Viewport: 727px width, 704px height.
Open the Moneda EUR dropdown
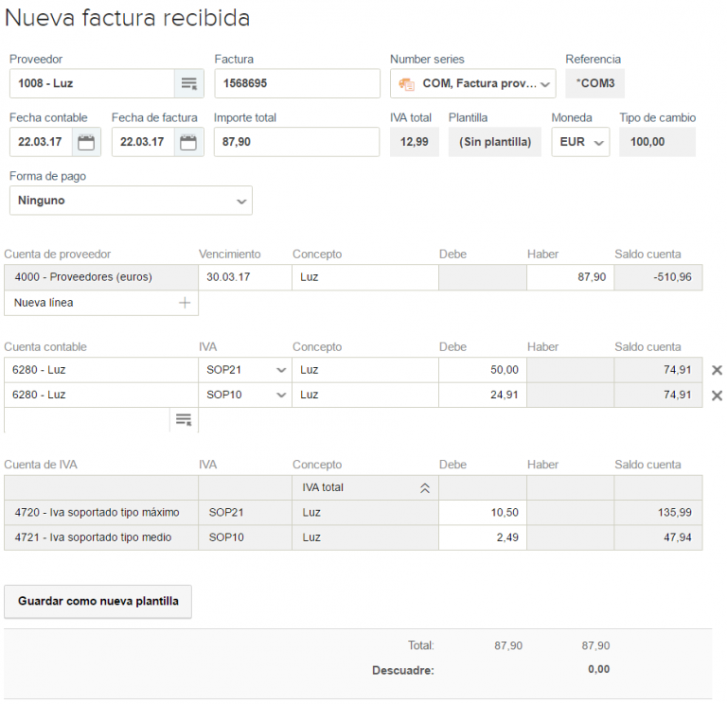click(x=598, y=143)
